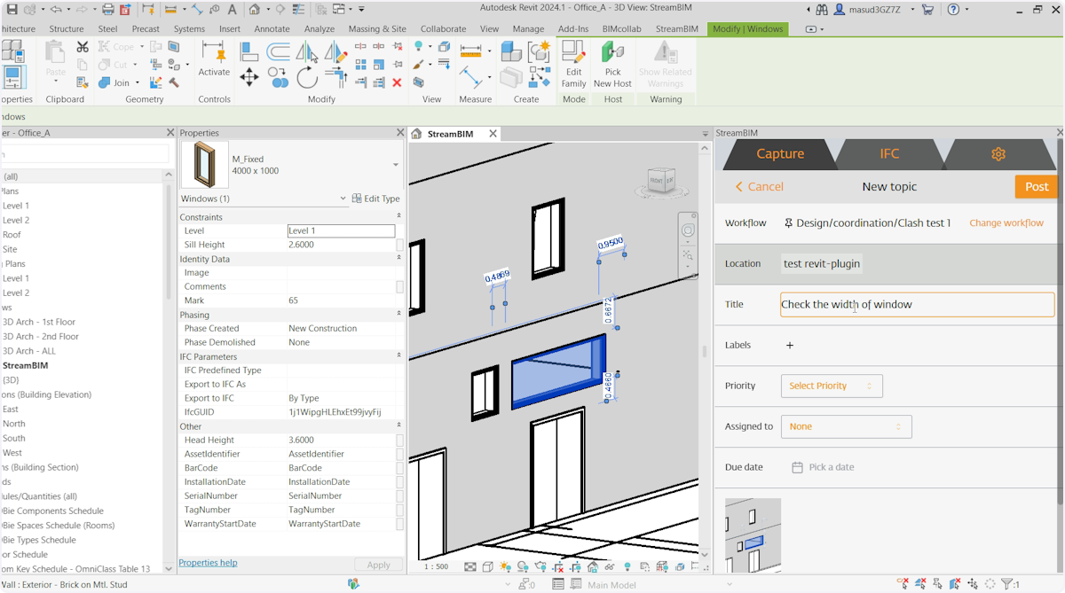Toggle Select Pinned Elements icon in status bar

tap(938, 584)
